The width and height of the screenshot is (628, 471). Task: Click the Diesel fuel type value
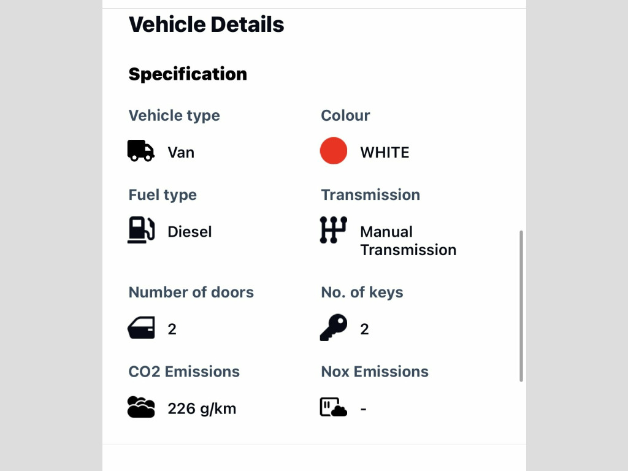[x=190, y=231]
